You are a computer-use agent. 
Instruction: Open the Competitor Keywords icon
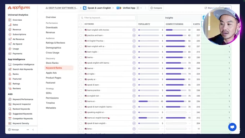coord(10,118)
